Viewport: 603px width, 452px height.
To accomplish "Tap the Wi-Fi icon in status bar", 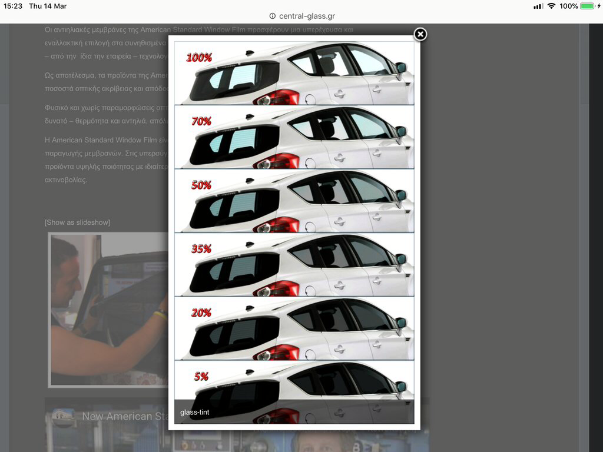I will pos(551,6).
